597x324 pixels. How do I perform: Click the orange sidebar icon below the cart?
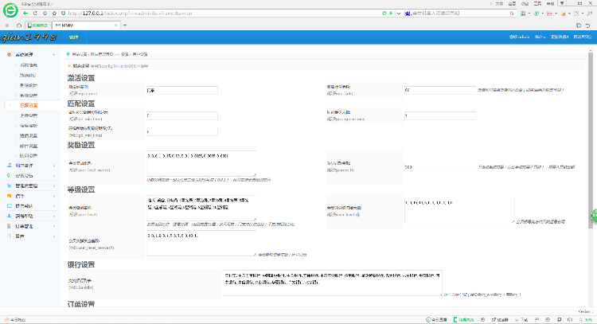pyautogui.click(x=9, y=196)
